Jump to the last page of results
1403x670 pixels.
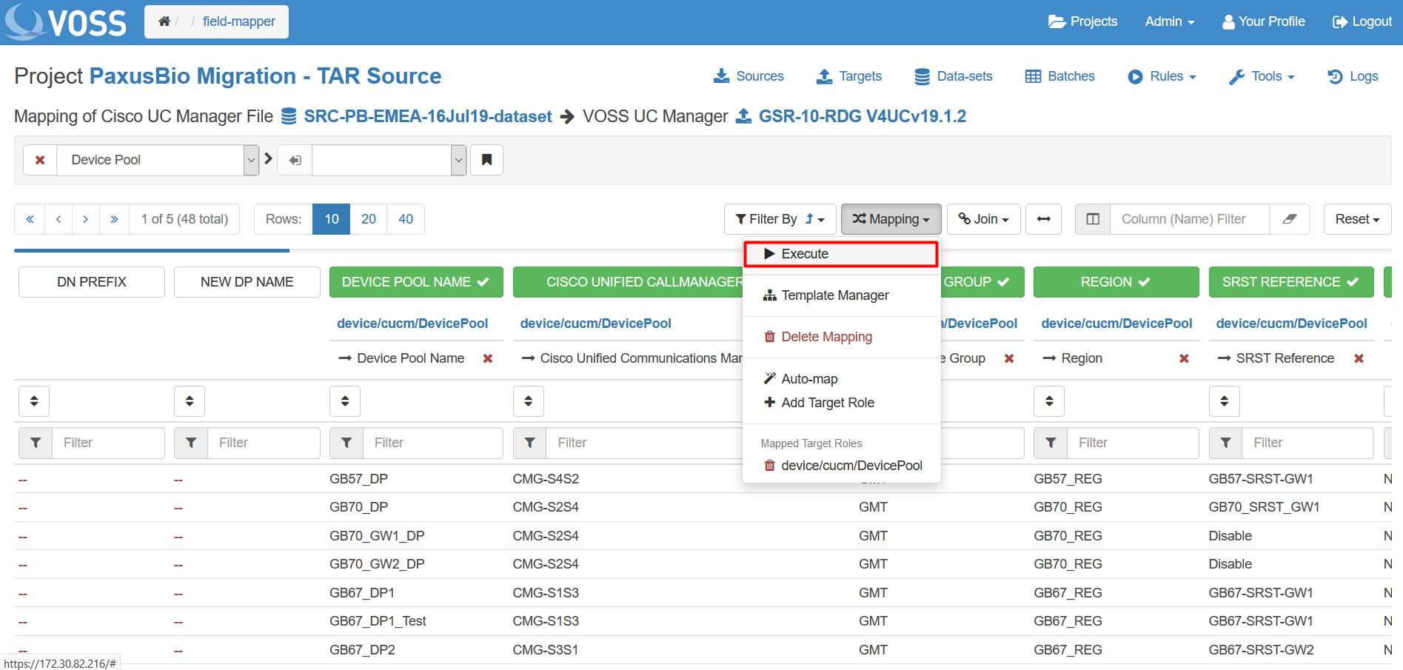pos(114,219)
